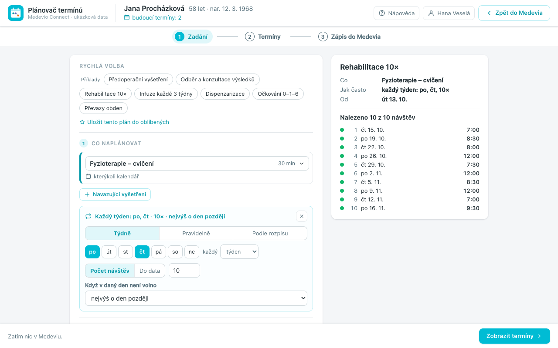558x348 pixels.
Task: Open the nejvýš o den později dropdown
Action: tap(196, 298)
